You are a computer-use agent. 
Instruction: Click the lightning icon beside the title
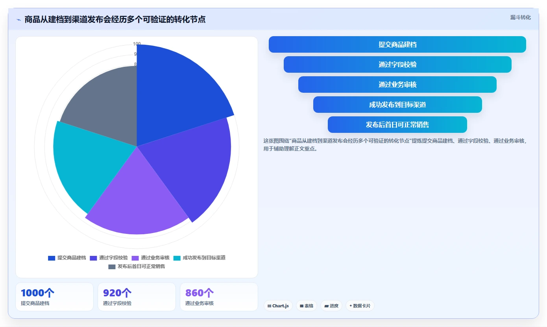18,20
